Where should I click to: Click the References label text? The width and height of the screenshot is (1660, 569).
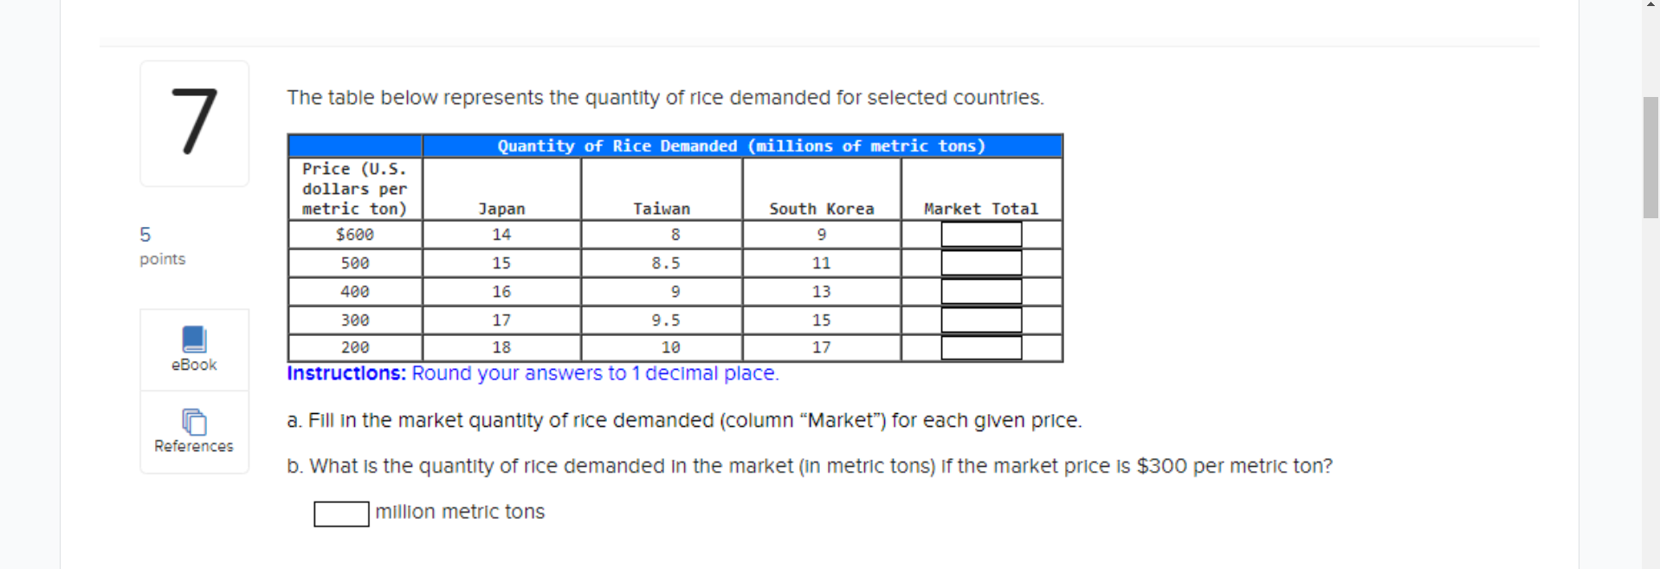(x=192, y=445)
